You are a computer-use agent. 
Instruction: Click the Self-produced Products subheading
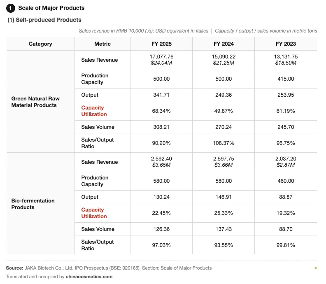[44, 20]
